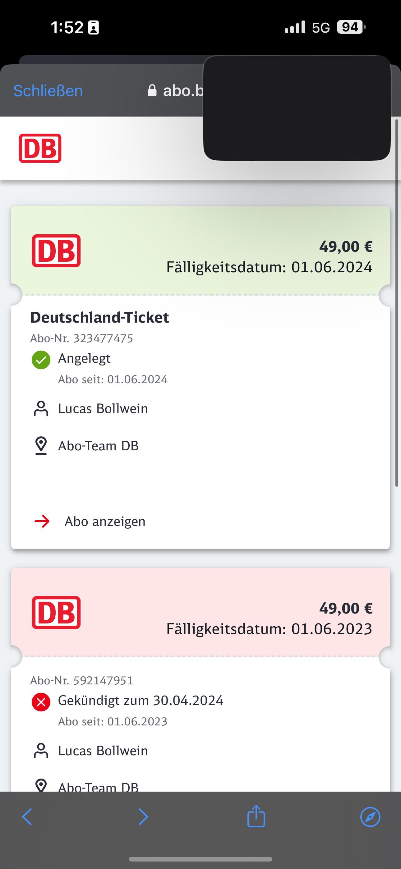Image resolution: width=401 pixels, height=869 pixels.
Task: Tap person icon next to Lucas Bollwein in first card
Action: click(41, 408)
